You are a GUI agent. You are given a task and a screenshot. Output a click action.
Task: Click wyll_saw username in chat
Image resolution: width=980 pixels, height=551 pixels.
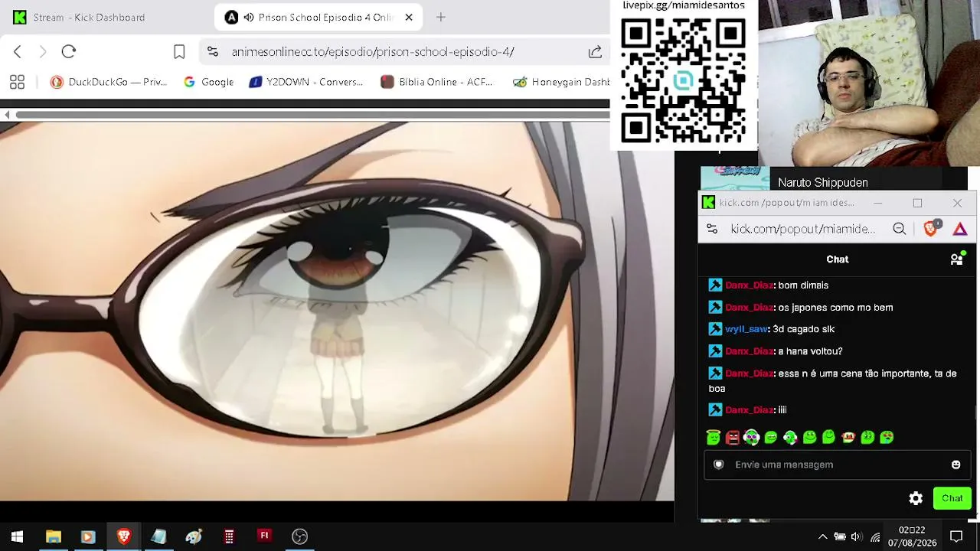point(746,329)
